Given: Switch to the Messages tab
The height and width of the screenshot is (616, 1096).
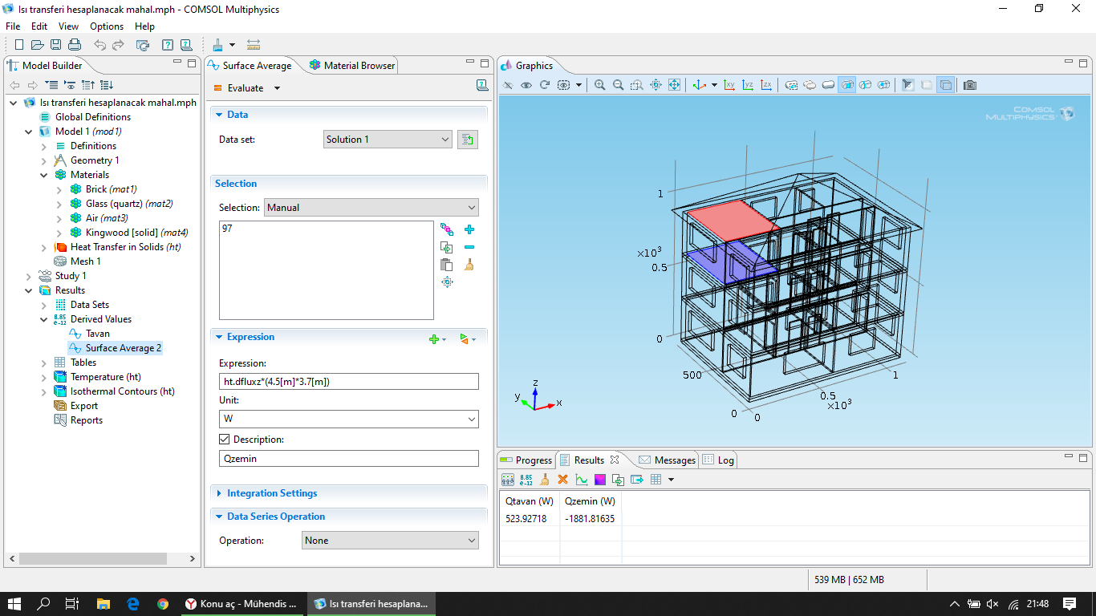Looking at the screenshot, I should 667,460.
